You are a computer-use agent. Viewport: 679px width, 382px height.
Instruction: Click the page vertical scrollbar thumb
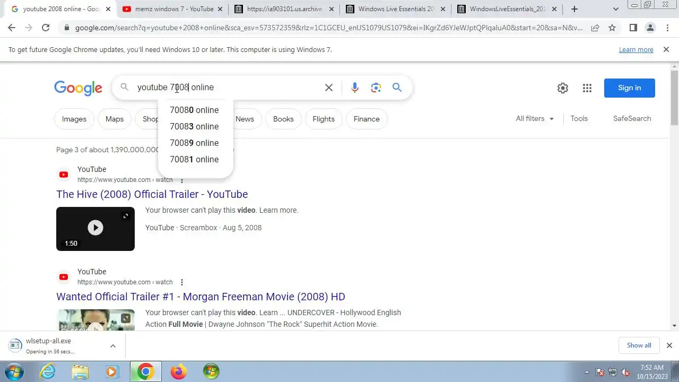675,98
